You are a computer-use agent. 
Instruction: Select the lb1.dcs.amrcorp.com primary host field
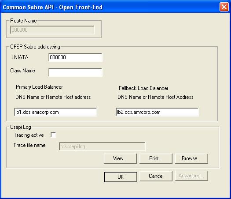(55, 112)
